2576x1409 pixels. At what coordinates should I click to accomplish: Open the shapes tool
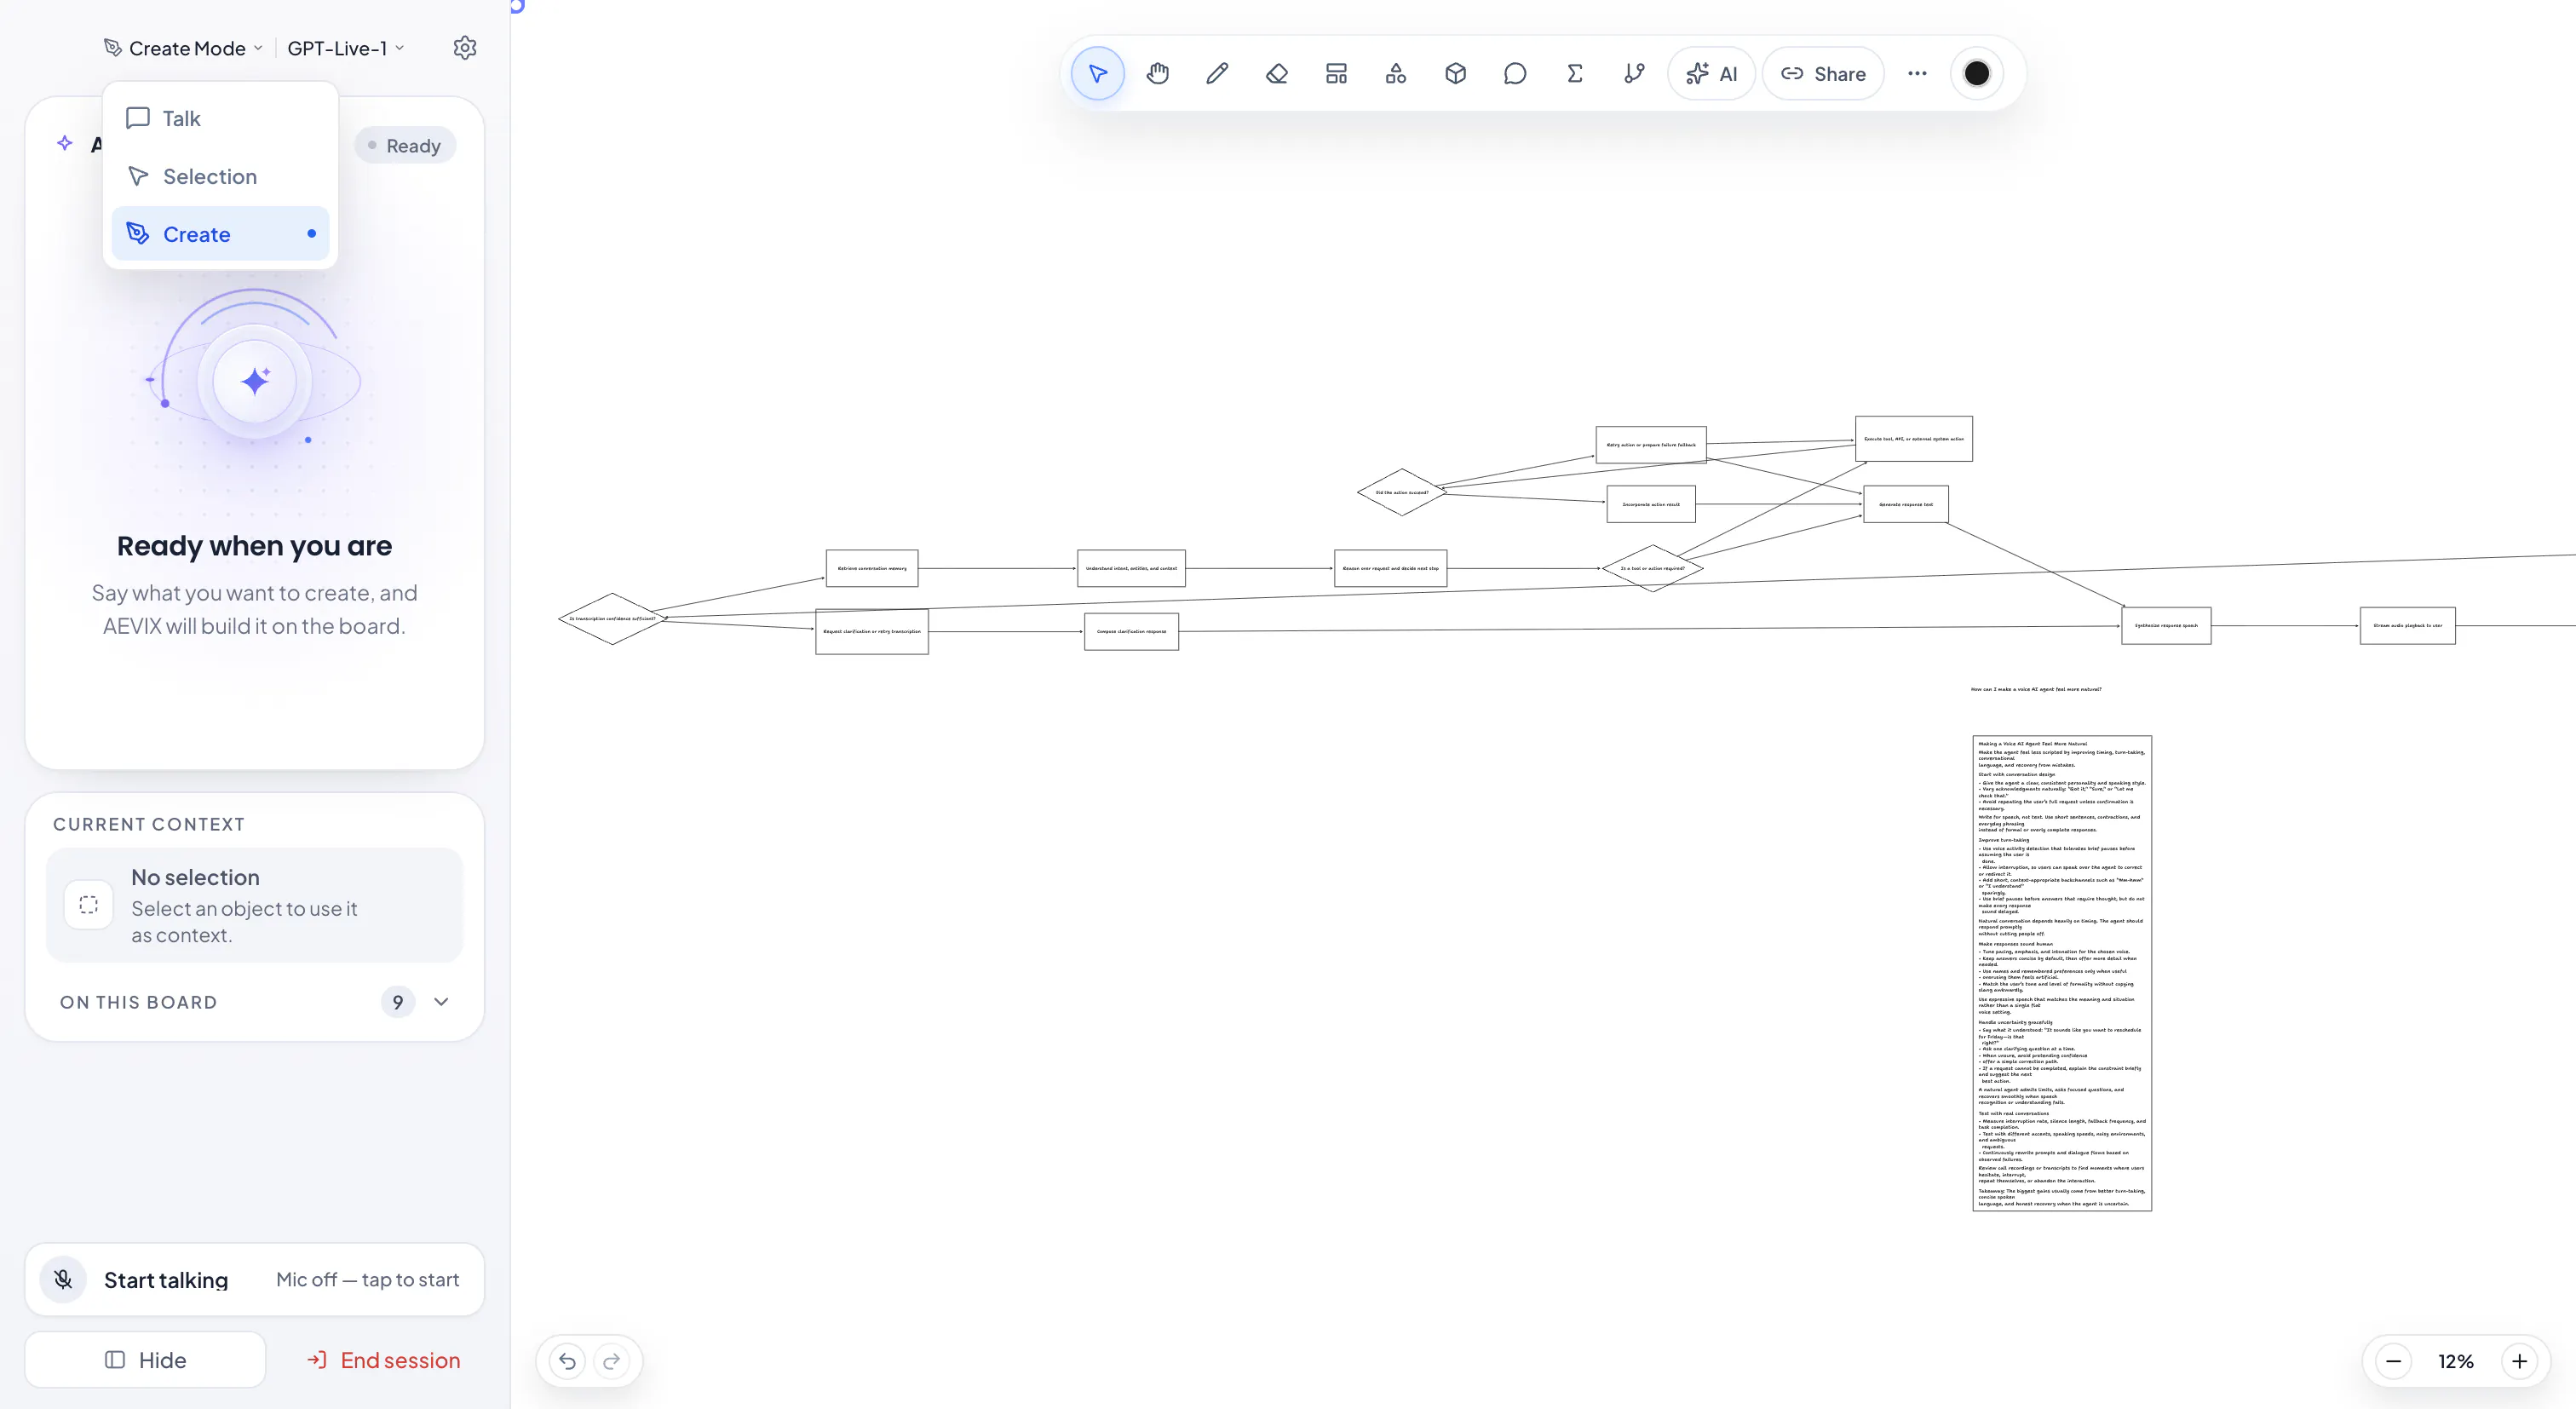(1396, 73)
